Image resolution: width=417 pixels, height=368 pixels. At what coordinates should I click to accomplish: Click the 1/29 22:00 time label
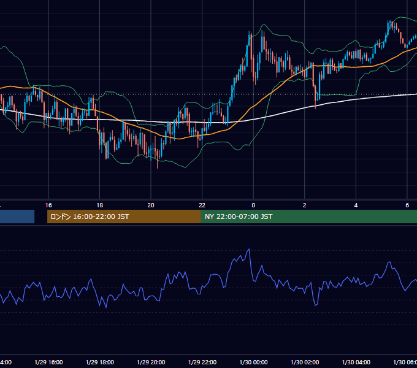(202, 362)
